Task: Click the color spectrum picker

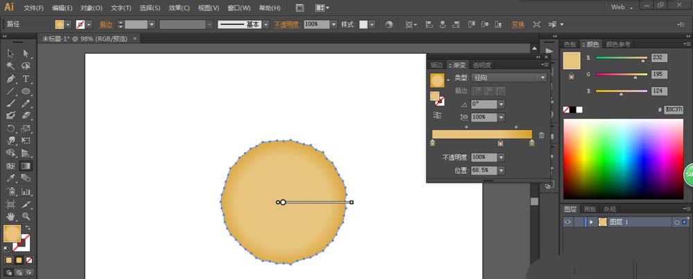Action: tap(623, 159)
